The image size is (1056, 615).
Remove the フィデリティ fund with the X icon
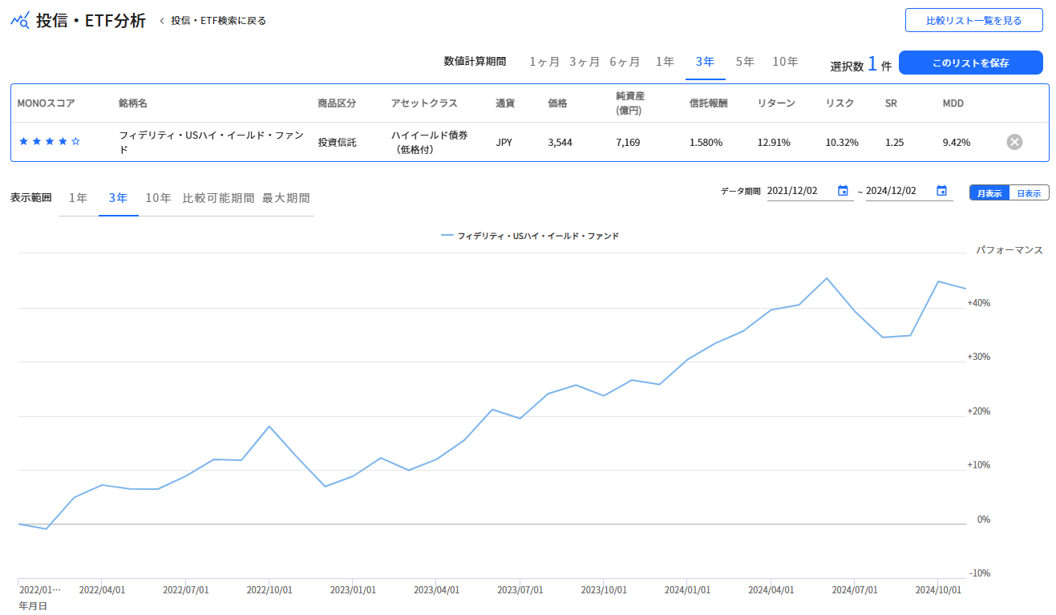coord(1014,142)
